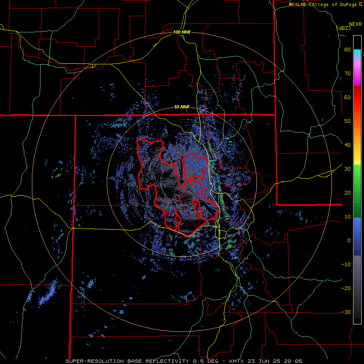Click the gray segment of the color bar
Image resolution: width=364 pixels, height=364 pixels.
(357, 287)
